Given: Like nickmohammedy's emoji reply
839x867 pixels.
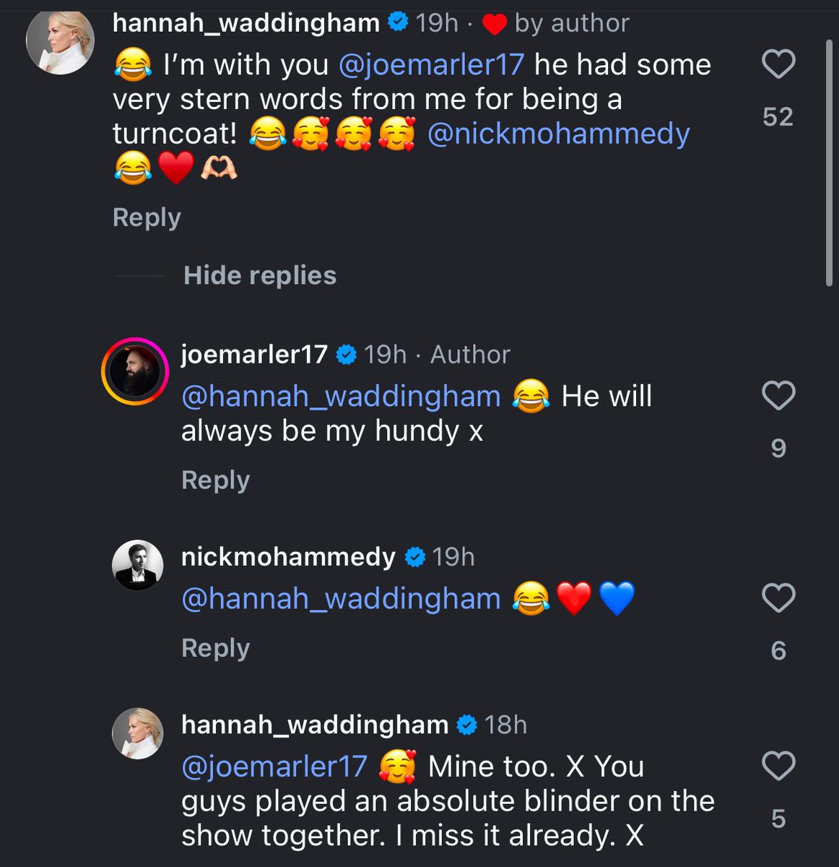Looking at the screenshot, I should 778,598.
